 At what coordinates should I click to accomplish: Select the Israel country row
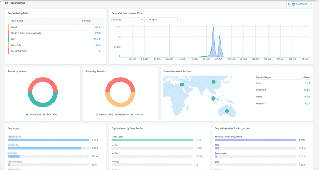point(283,83)
